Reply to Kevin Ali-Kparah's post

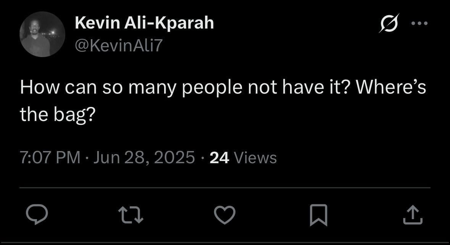pyautogui.click(x=37, y=214)
